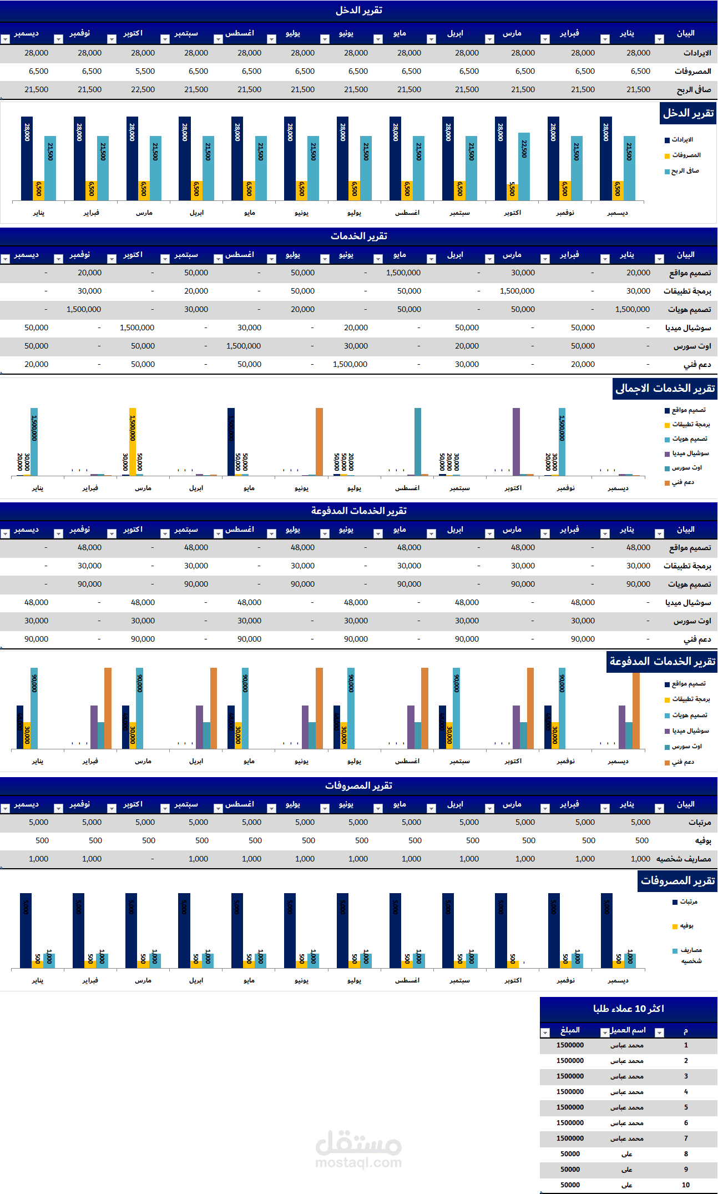Select '1,500,000' in تصميم مواقع row under مايو
The image size is (718, 1194).
(403, 273)
